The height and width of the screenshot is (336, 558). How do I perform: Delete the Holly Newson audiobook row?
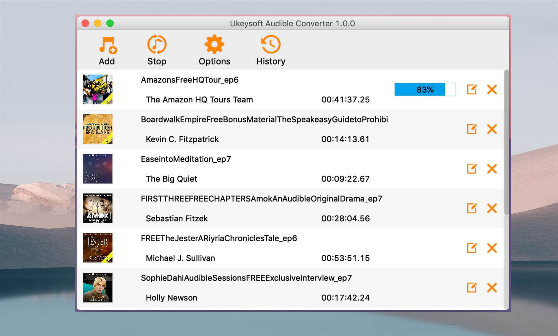pos(492,288)
